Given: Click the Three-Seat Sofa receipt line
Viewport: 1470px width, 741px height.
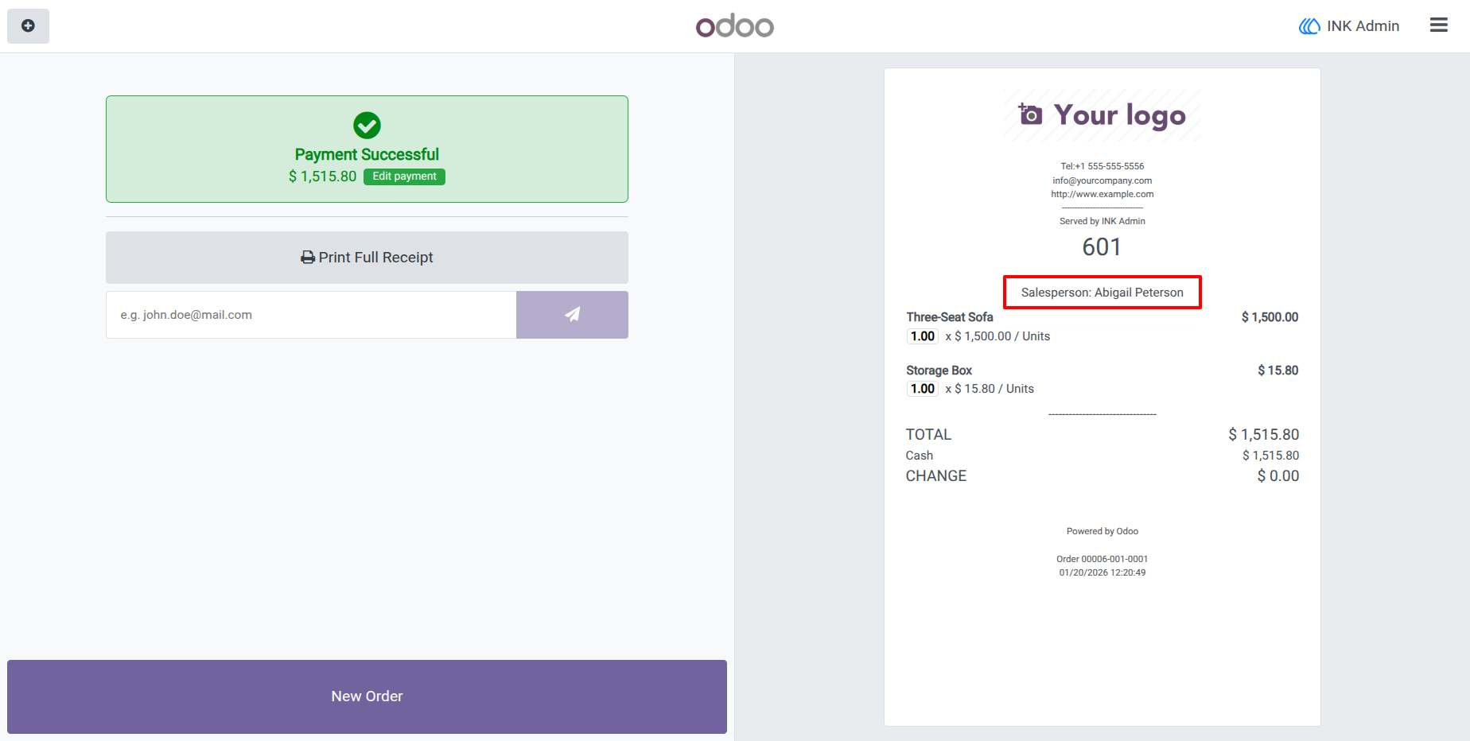Looking at the screenshot, I should 1102,327.
